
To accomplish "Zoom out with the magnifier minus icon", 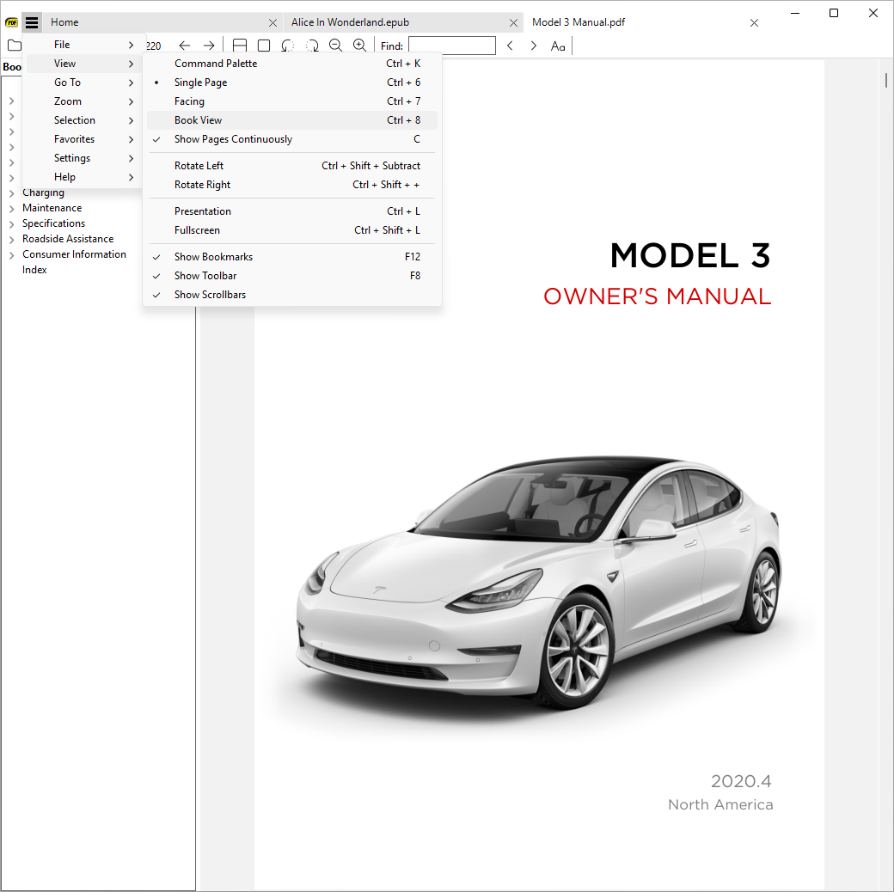I will (x=336, y=46).
